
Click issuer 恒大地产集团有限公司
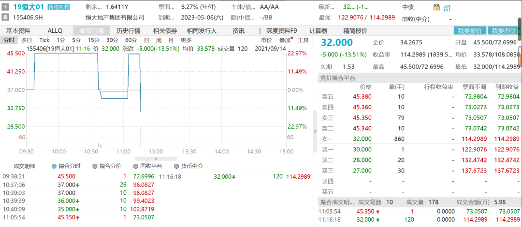coord(115,17)
